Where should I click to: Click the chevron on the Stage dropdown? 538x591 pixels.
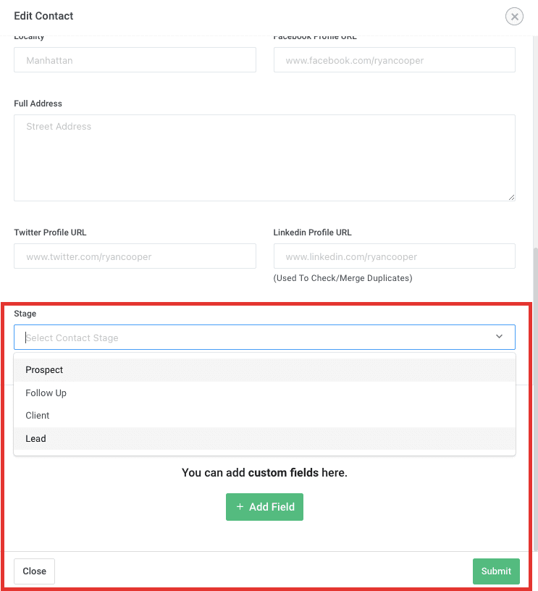(x=499, y=336)
